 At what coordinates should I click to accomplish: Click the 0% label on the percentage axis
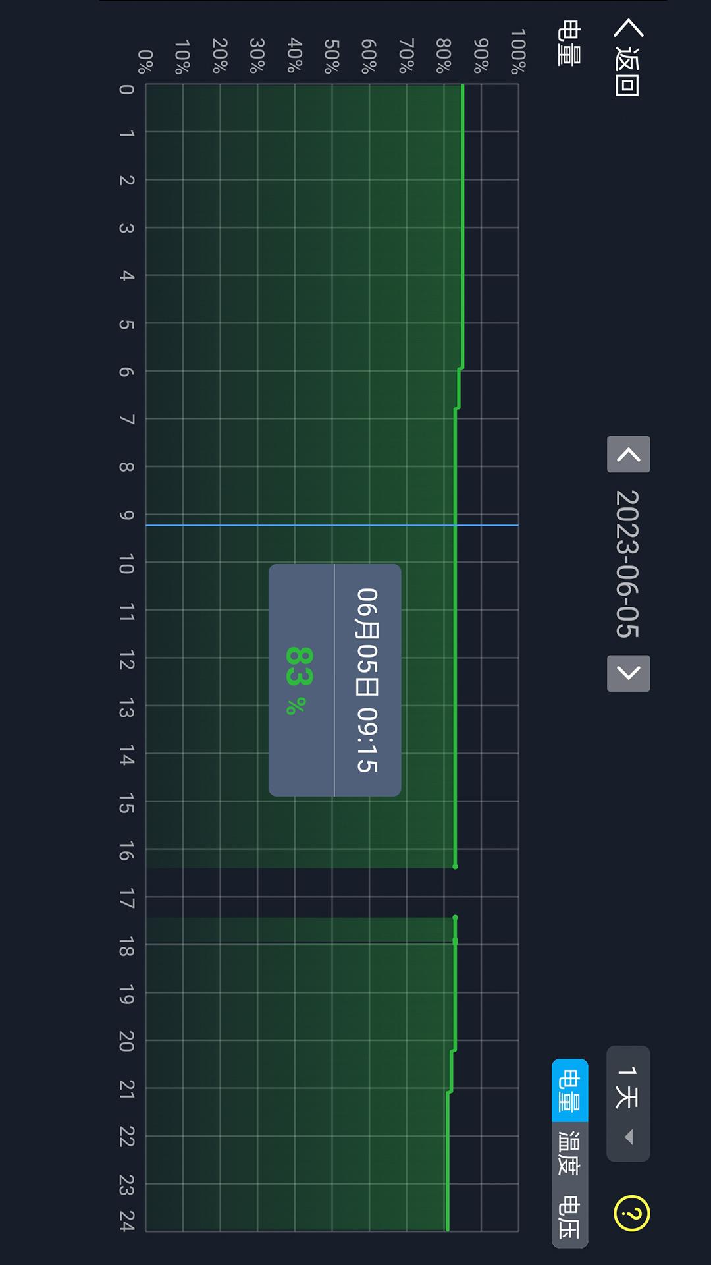[145, 61]
